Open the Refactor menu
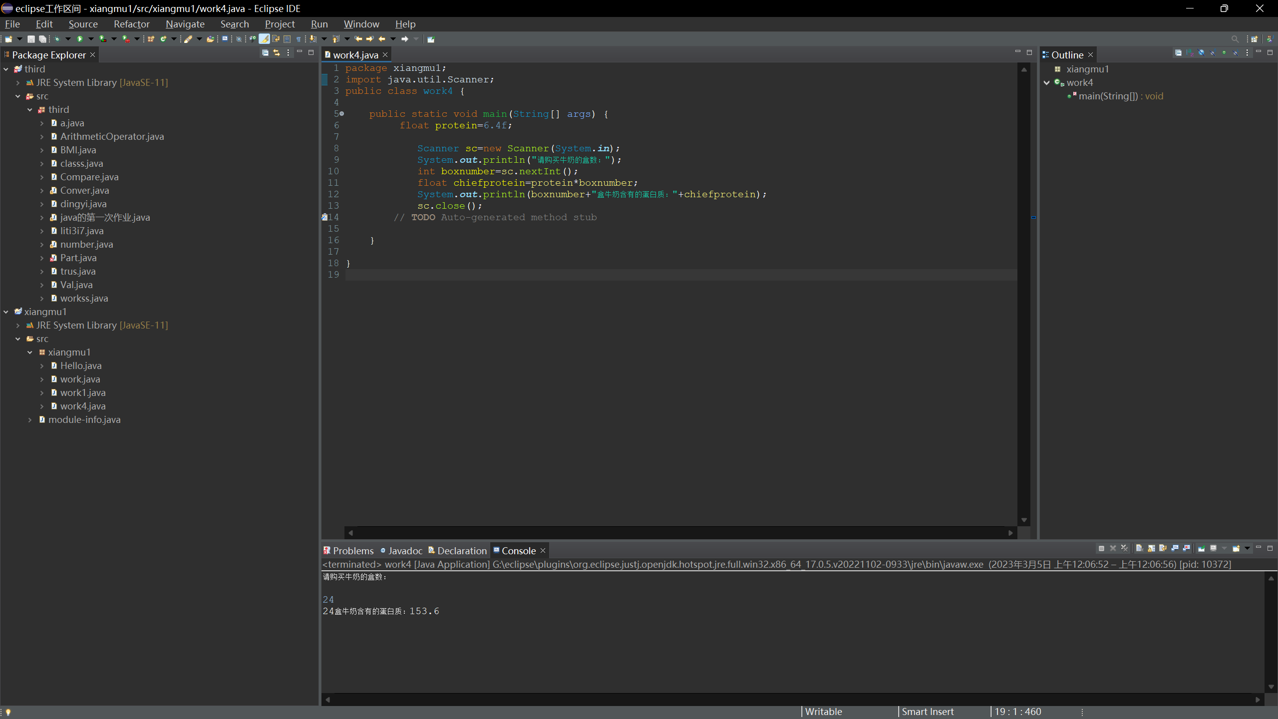The width and height of the screenshot is (1278, 719). 131,24
